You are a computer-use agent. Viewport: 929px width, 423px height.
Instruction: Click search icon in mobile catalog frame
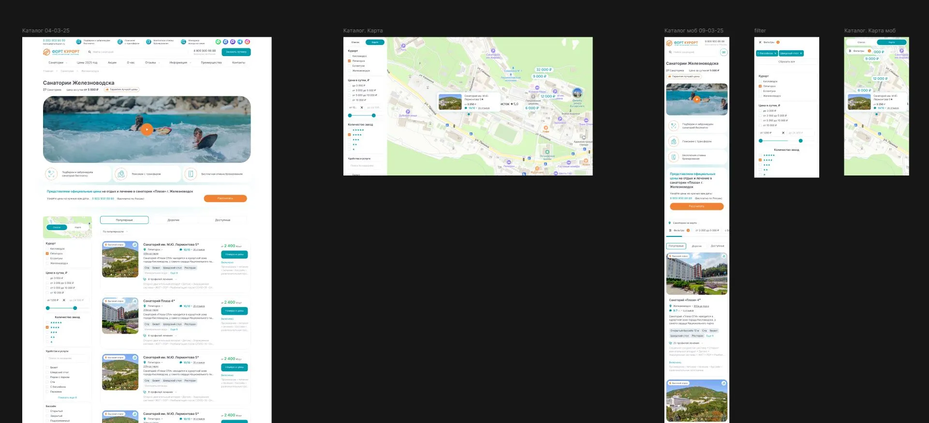point(670,52)
